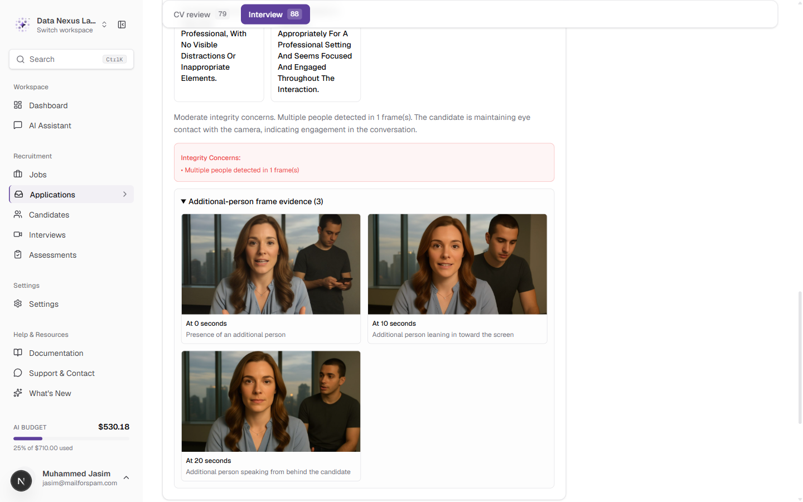The height and width of the screenshot is (502, 803).
Task: Click 'Additional person speaking from behind the candidate' caption
Action: 268,472
